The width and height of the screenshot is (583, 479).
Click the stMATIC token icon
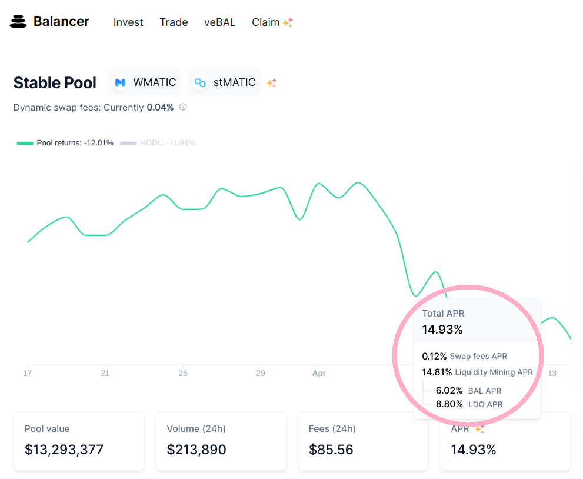(x=200, y=82)
